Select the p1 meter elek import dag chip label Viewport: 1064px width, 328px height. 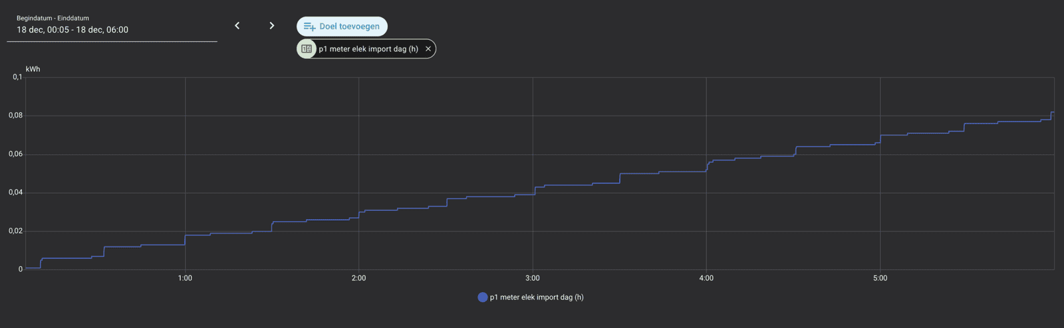[x=368, y=49]
